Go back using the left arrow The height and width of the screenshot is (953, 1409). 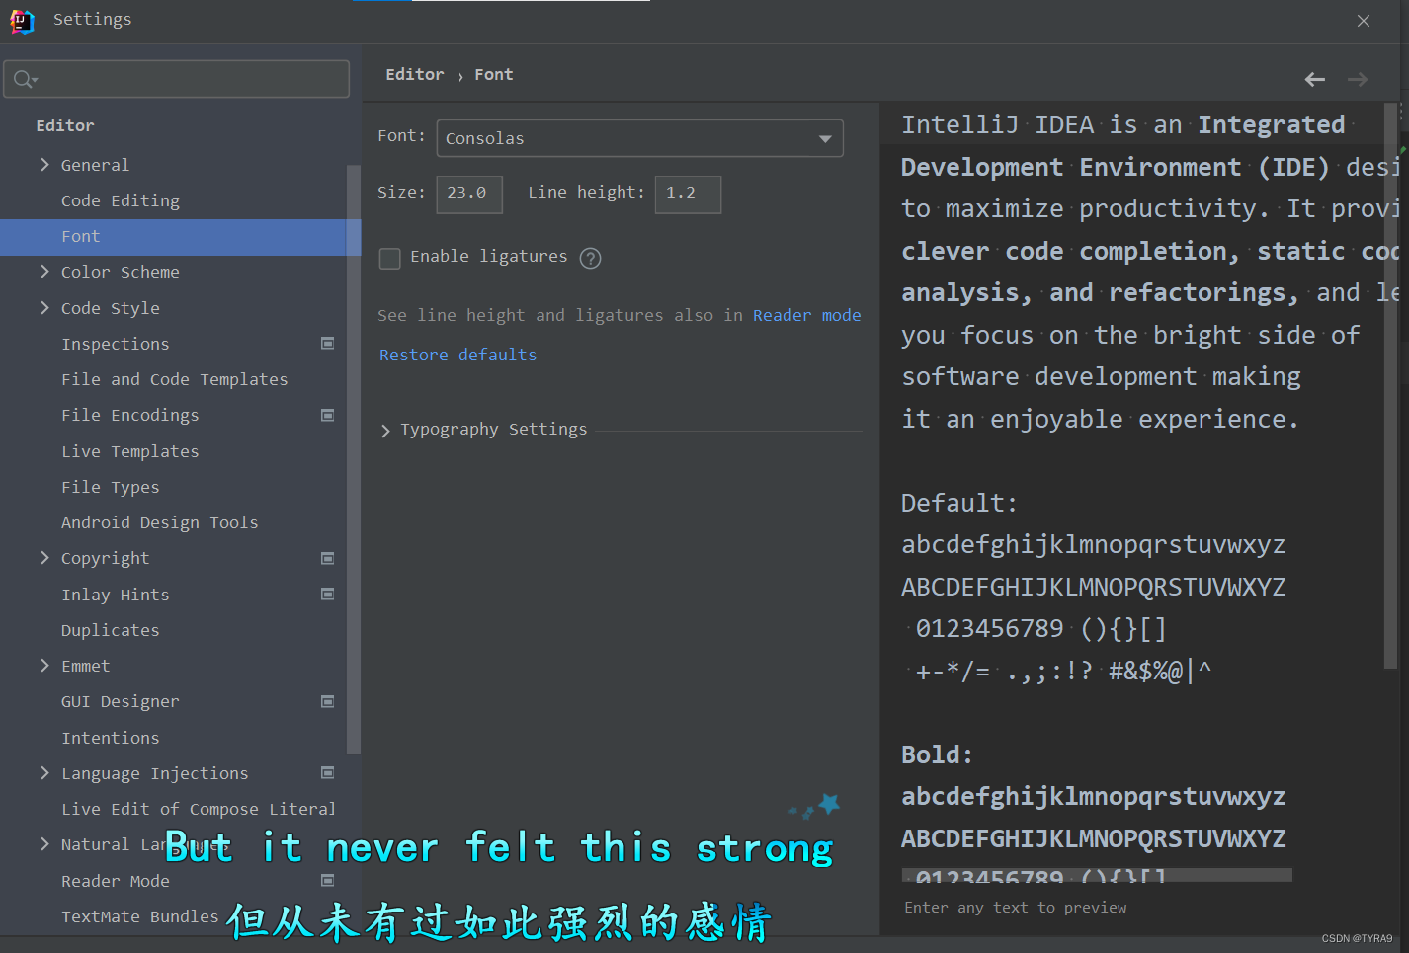click(1314, 79)
